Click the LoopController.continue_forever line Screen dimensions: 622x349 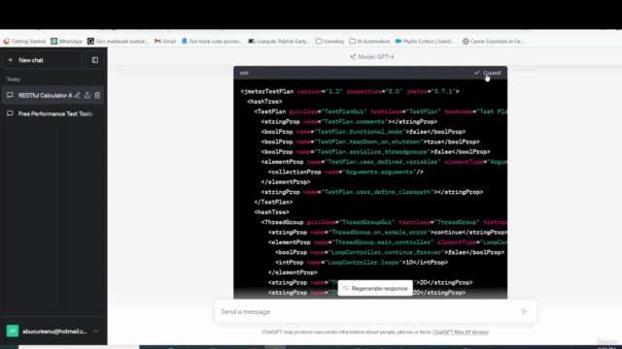point(390,252)
